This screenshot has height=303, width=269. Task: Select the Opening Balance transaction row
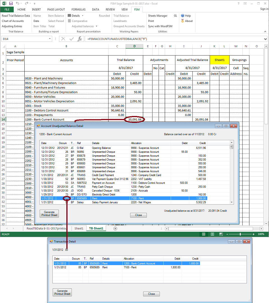coord(124,148)
